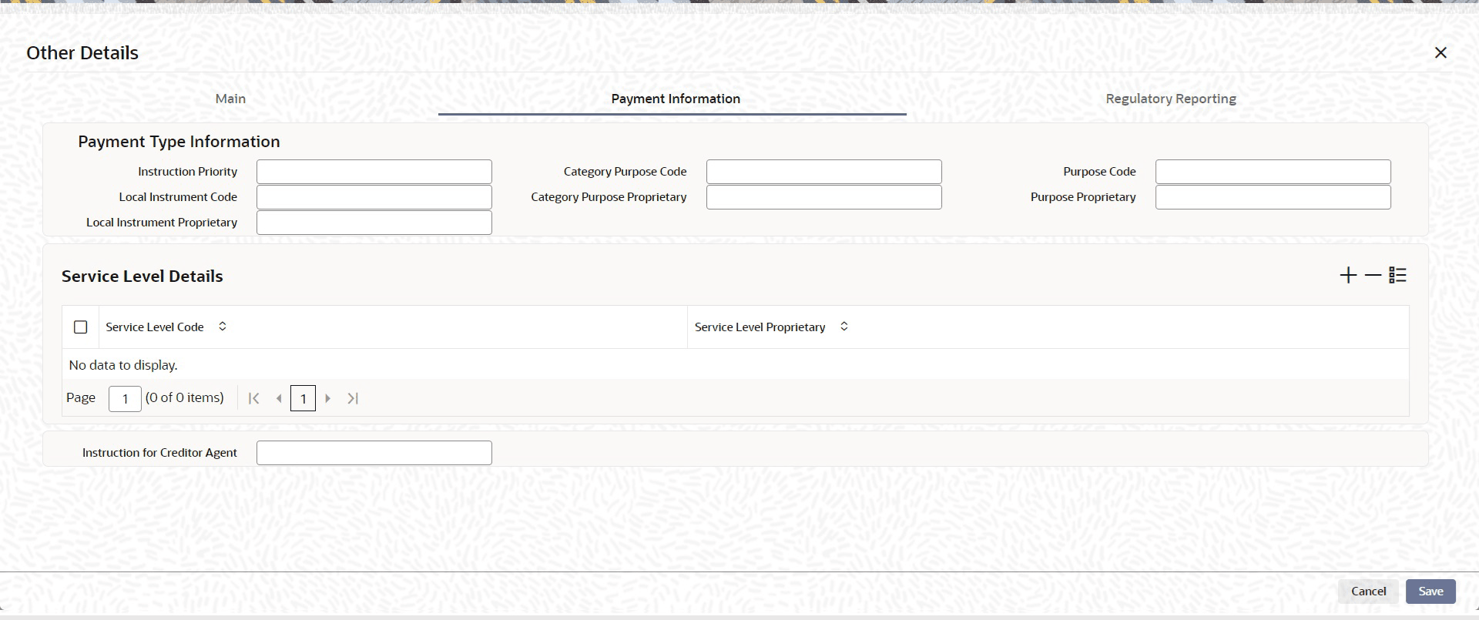The image size is (1479, 620).
Task: Focus the Purpose Code field
Action: pos(1273,172)
